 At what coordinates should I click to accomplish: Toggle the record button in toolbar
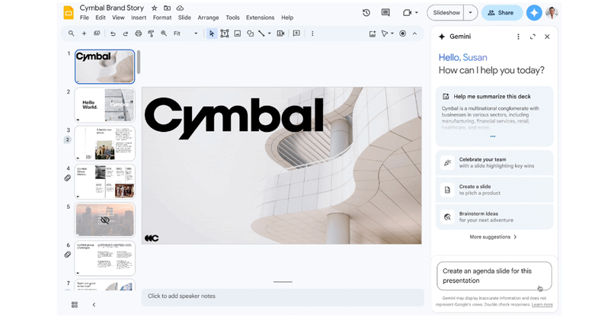pos(403,34)
